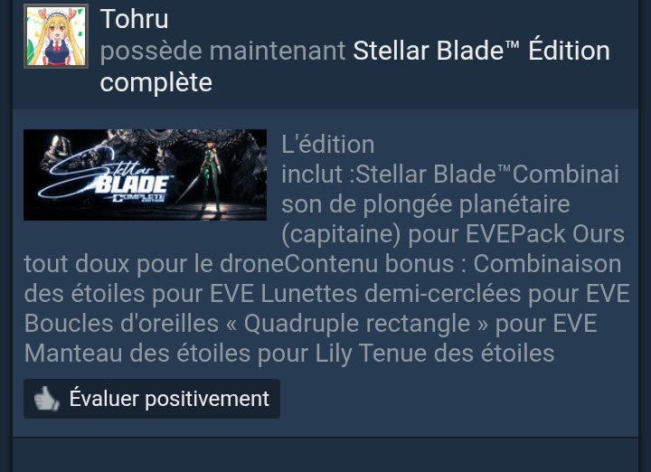Open the Stellar Blade Complete Edition banner thumbnail
Viewport: 651px width, 472px height.
tap(145, 175)
